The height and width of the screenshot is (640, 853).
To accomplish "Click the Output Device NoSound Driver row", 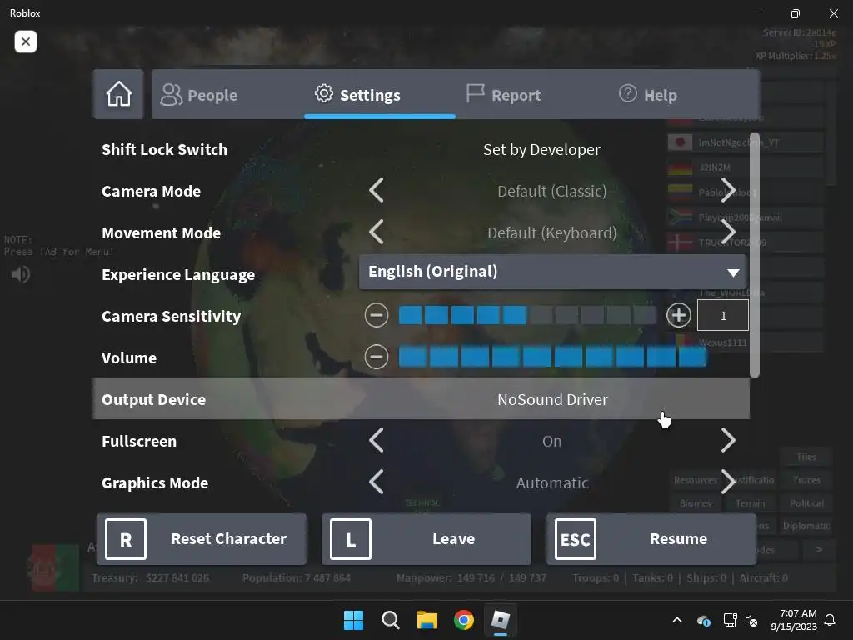I will pyautogui.click(x=421, y=399).
